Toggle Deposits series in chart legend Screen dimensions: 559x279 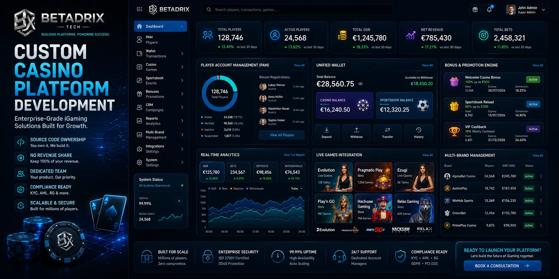click(237, 189)
